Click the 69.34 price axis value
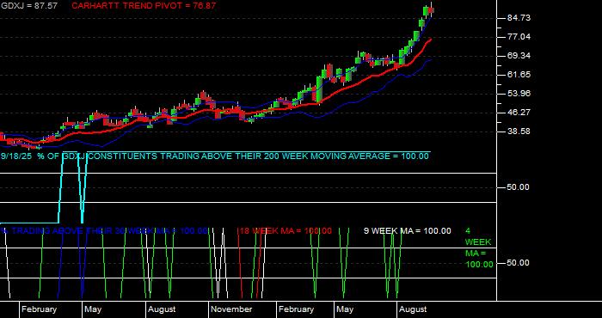The image size is (602, 318). pos(519,56)
